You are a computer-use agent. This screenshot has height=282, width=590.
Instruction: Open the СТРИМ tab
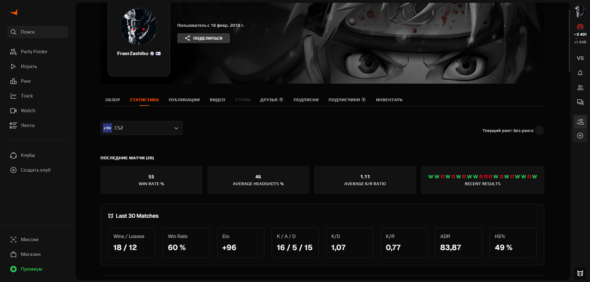click(x=243, y=100)
